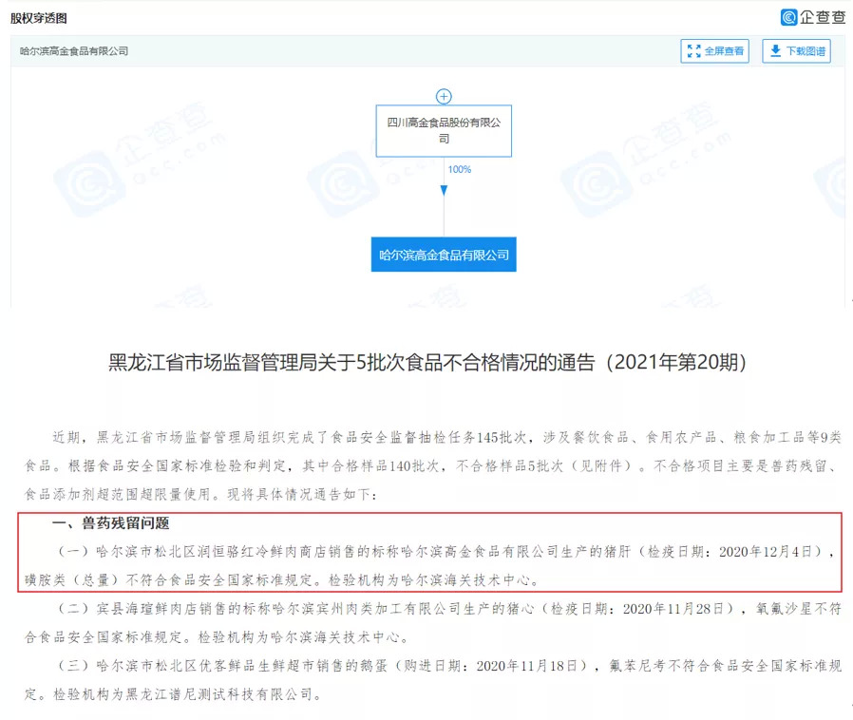The height and width of the screenshot is (720, 853).
Task: Click the 全屏查看 fullscreen button
Action: 714,51
